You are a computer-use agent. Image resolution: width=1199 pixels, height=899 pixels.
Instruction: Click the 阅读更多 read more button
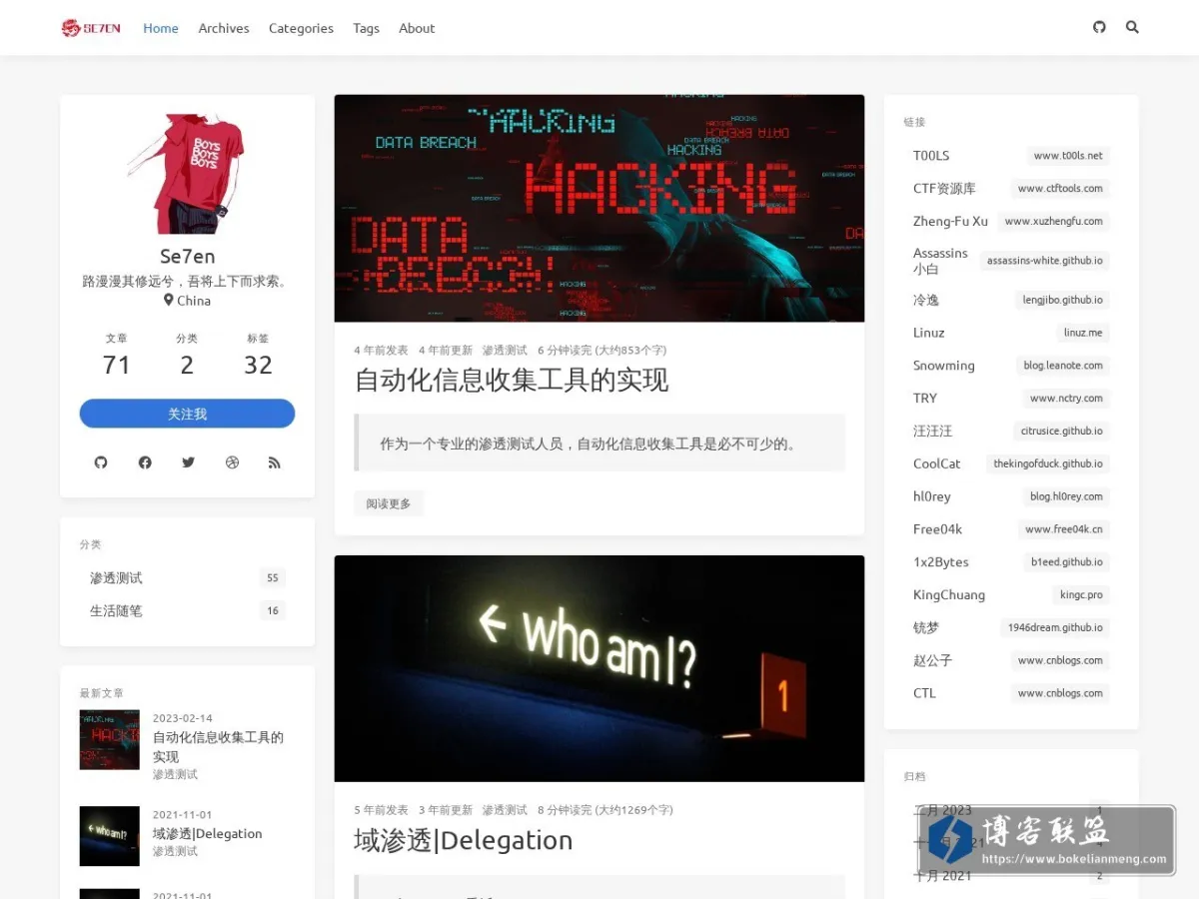click(x=388, y=503)
